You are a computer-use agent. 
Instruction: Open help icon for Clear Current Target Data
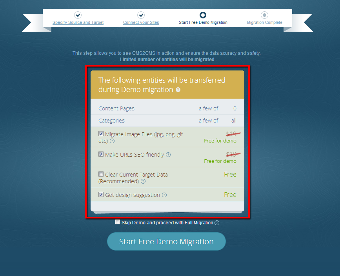tap(143, 181)
